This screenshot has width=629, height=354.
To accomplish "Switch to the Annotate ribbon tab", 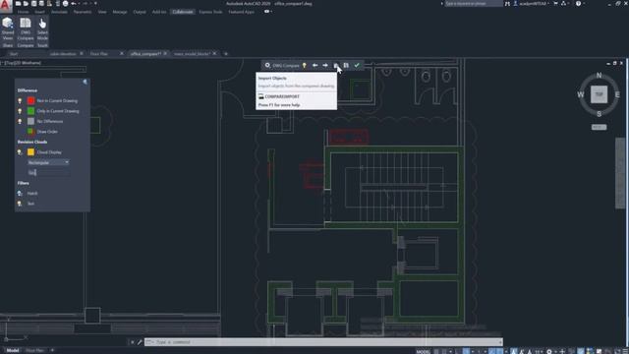I will [59, 12].
